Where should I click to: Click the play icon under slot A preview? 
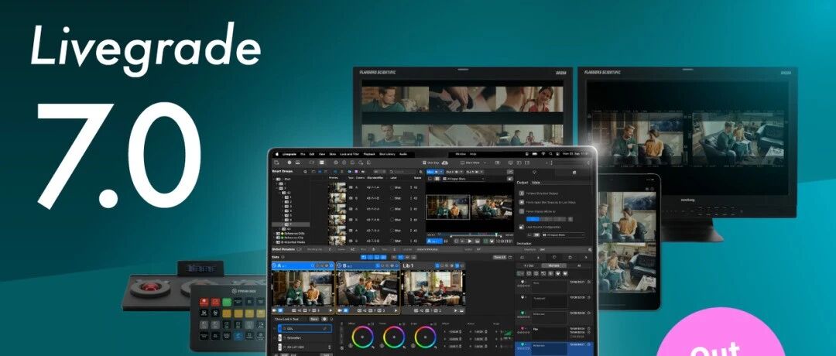coord(331,310)
